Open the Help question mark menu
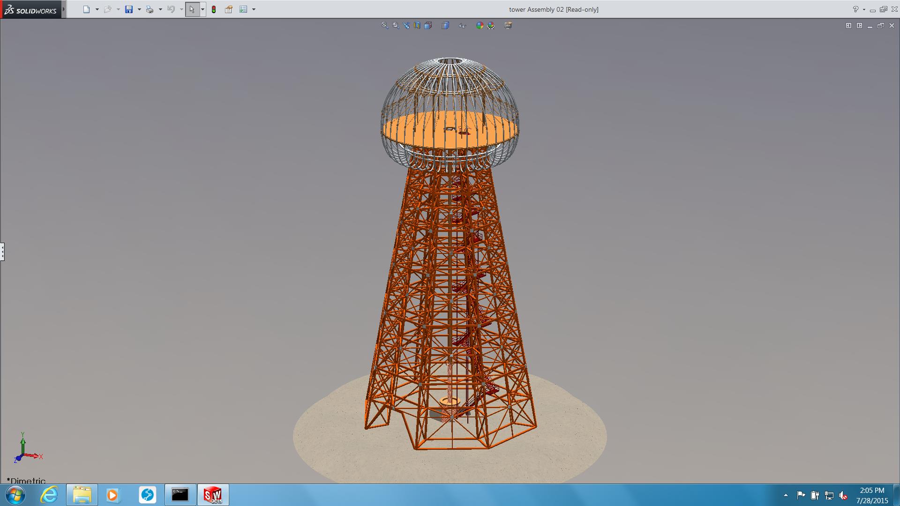 (x=855, y=9)
